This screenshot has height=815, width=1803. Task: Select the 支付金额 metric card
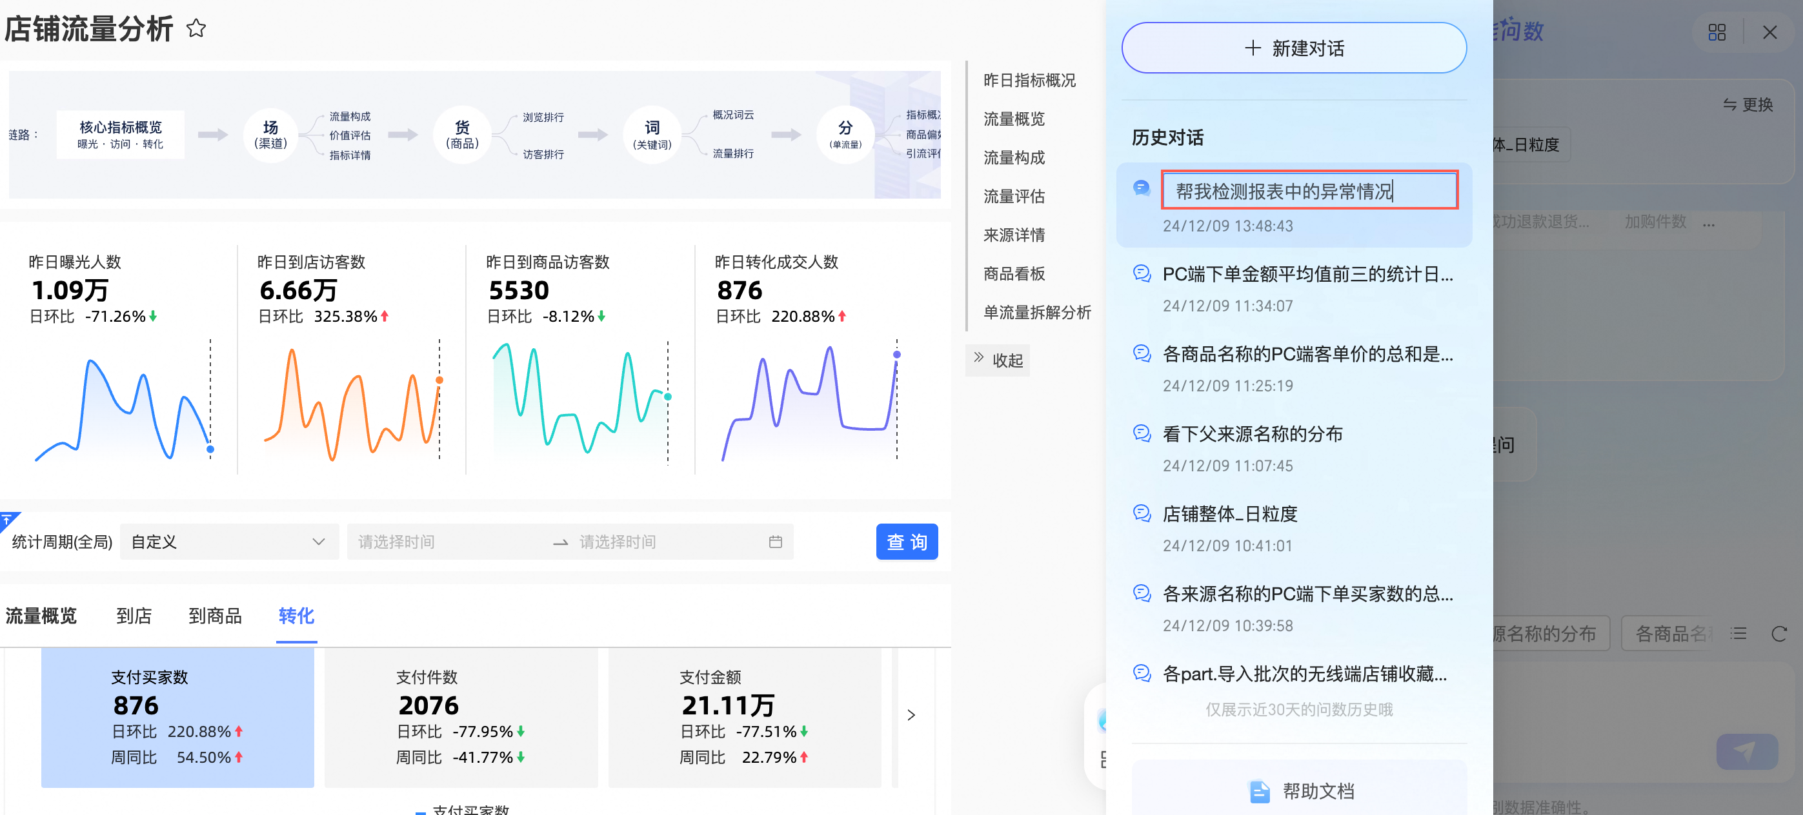[x=744, y=717]
